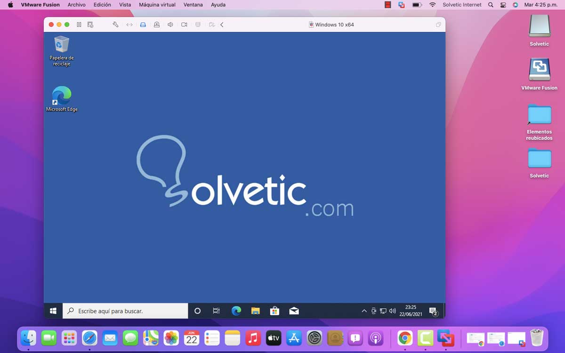Screen dimensions: 565x353
Task: Open the Ayuda menu
Action: pos(218,5)
